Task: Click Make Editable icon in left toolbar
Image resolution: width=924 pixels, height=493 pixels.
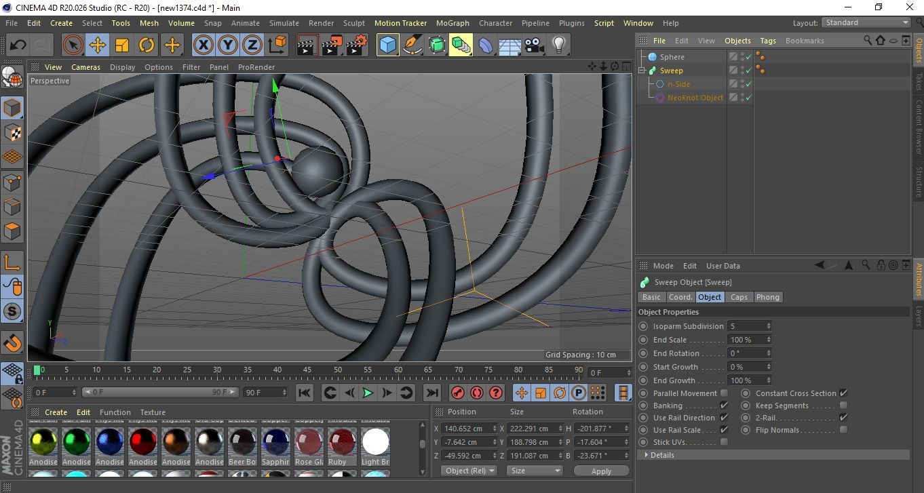Action: tap(12, 77)
